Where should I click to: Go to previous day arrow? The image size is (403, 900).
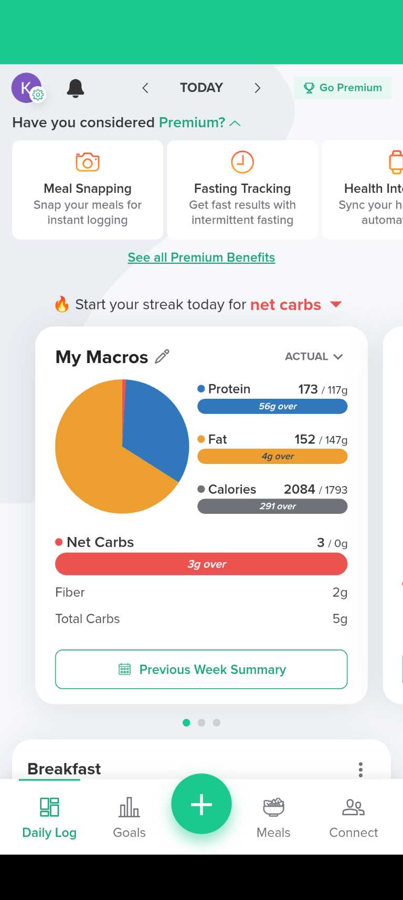pyautogui.click(x=145, y=88)
